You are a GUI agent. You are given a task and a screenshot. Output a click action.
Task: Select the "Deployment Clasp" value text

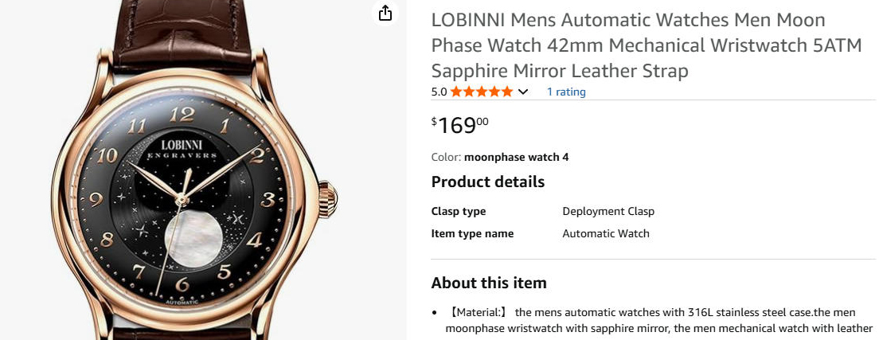pos(607,211)
